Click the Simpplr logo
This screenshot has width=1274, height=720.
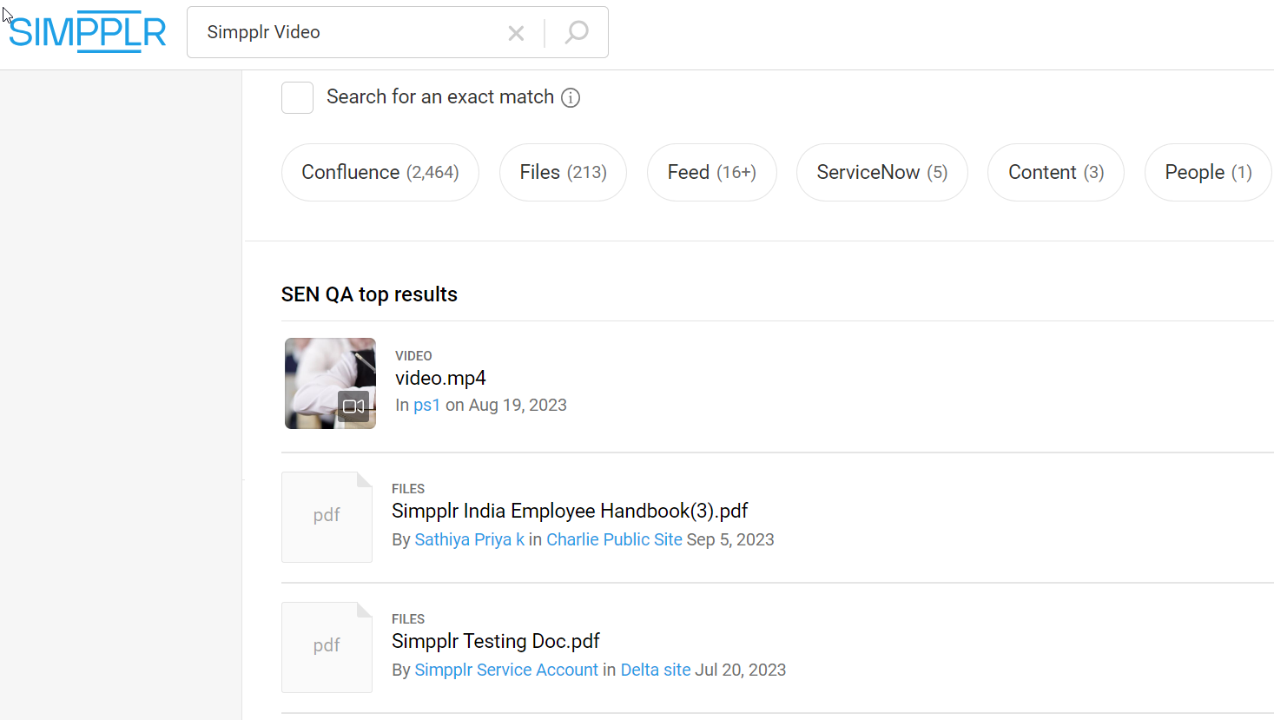click(87, 32)
